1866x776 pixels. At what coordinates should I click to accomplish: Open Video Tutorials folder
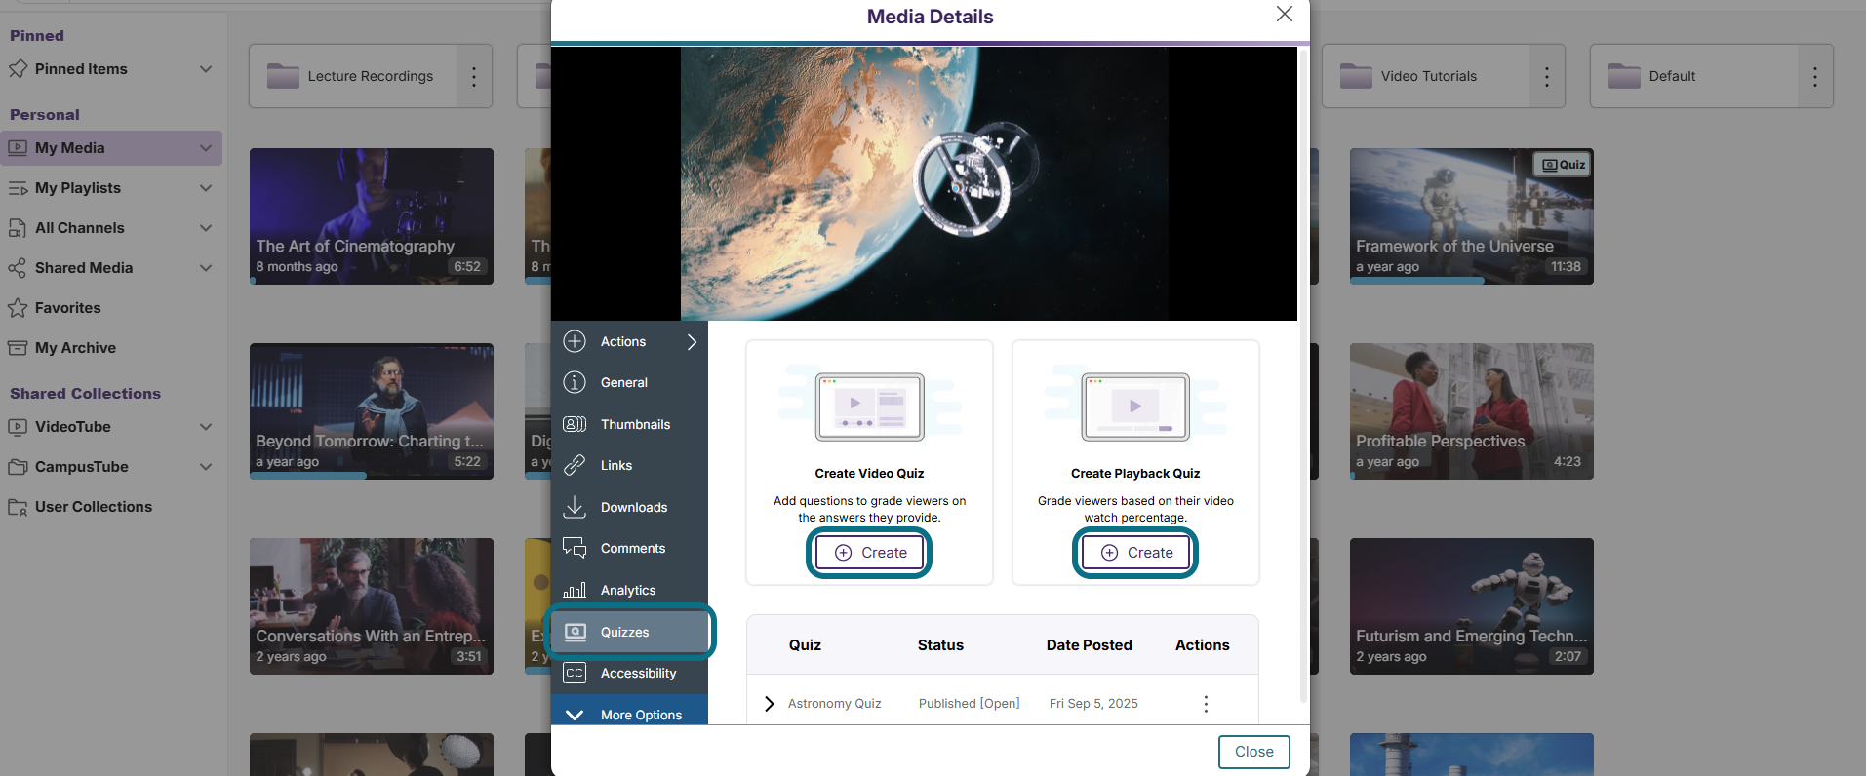1426,76
